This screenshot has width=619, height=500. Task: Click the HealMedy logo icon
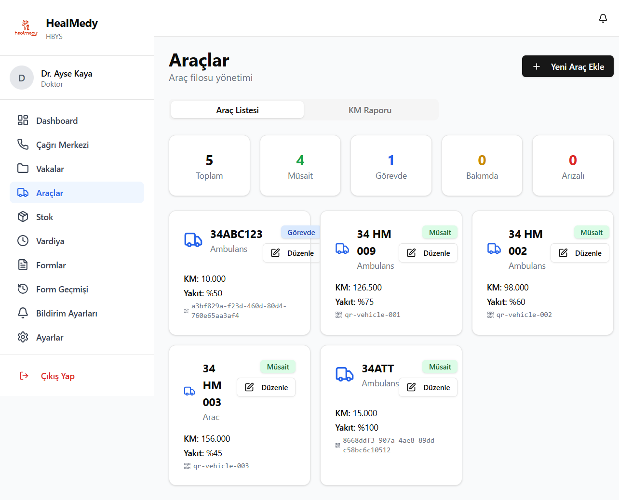pyautogui.click(x=26, y=28)
